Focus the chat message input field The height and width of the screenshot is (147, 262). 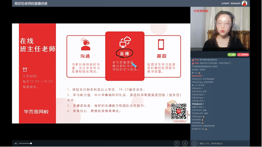coord(223,143)
